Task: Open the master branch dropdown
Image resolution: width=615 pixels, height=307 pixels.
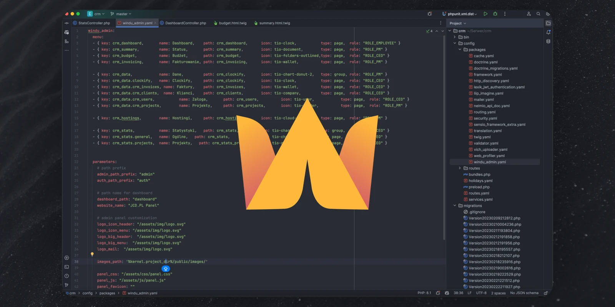Action: [121, 14]
